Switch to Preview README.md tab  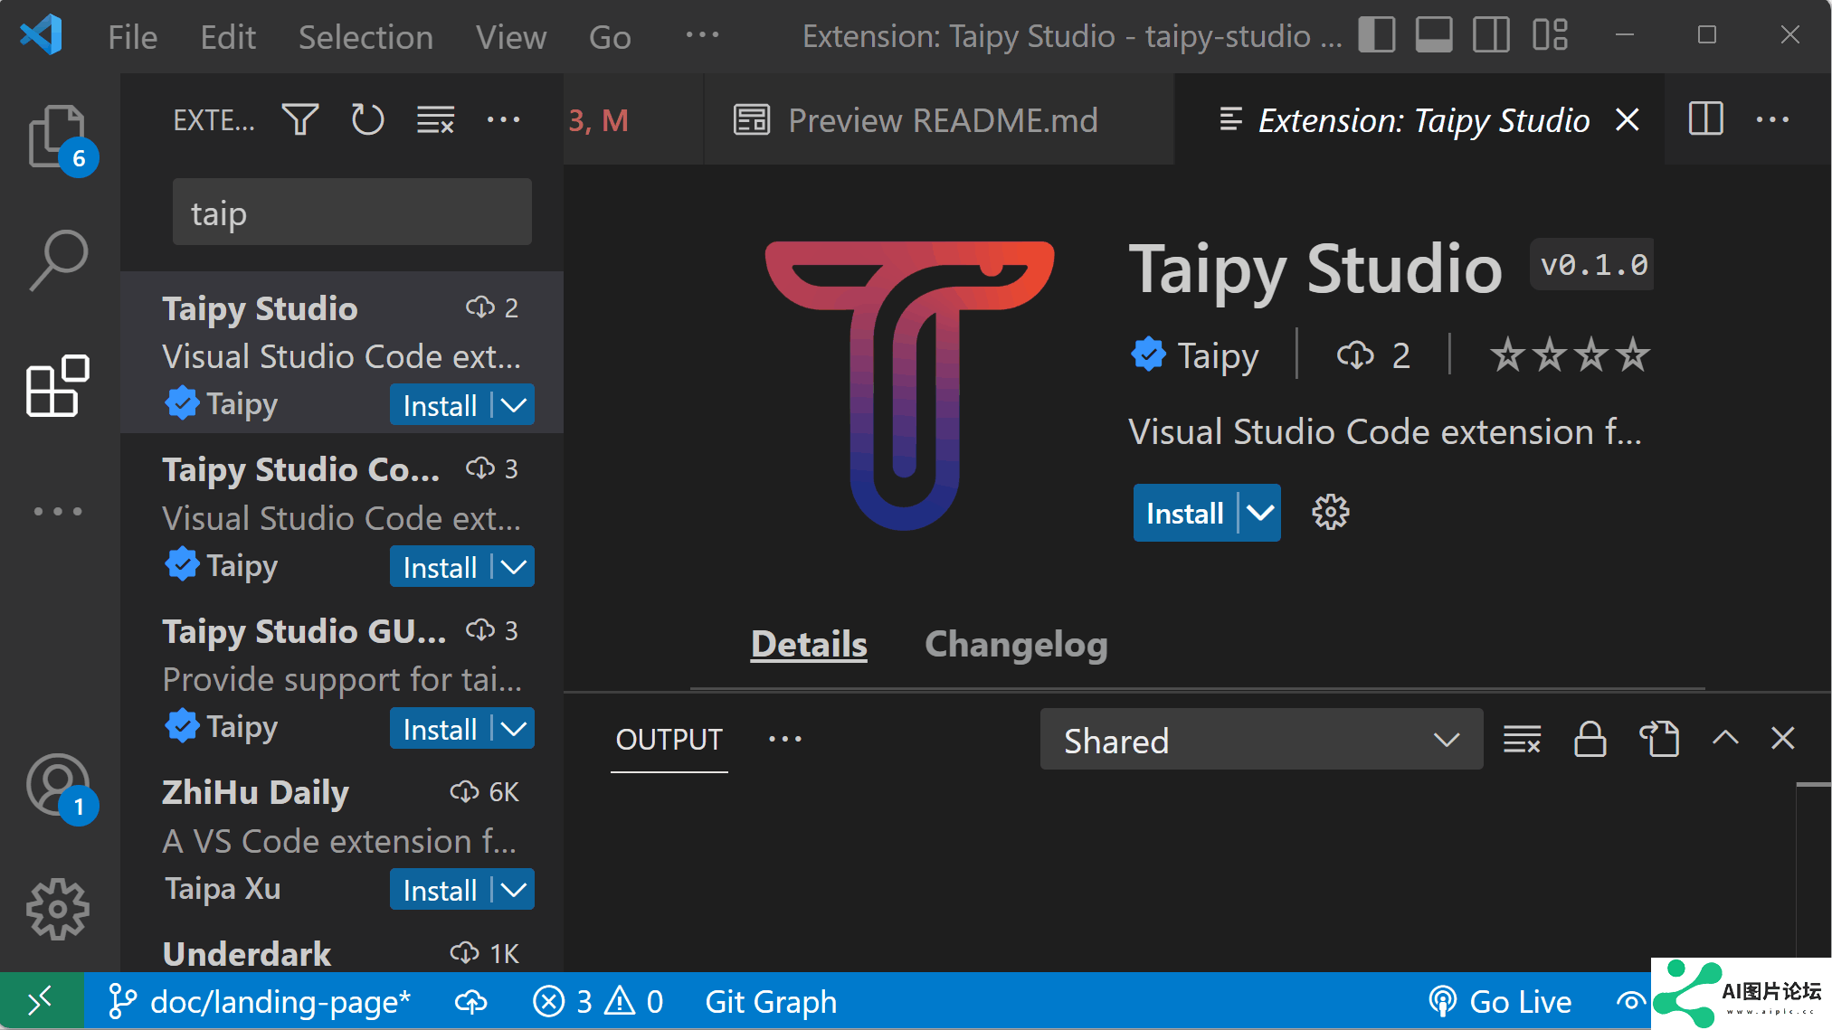pos(939,119)
